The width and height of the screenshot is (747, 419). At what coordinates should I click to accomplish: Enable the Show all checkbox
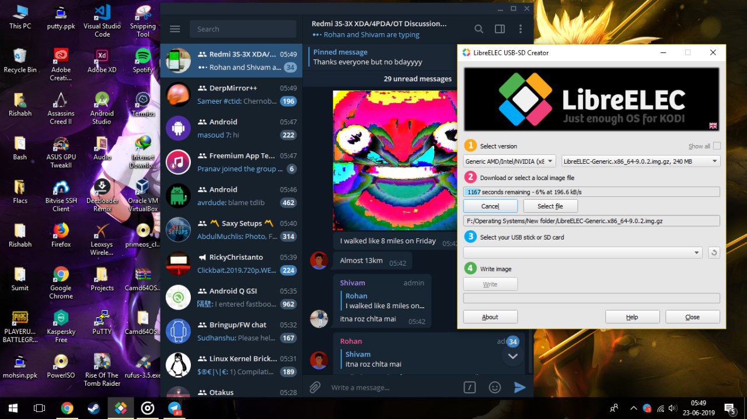(x=717, y=146)
